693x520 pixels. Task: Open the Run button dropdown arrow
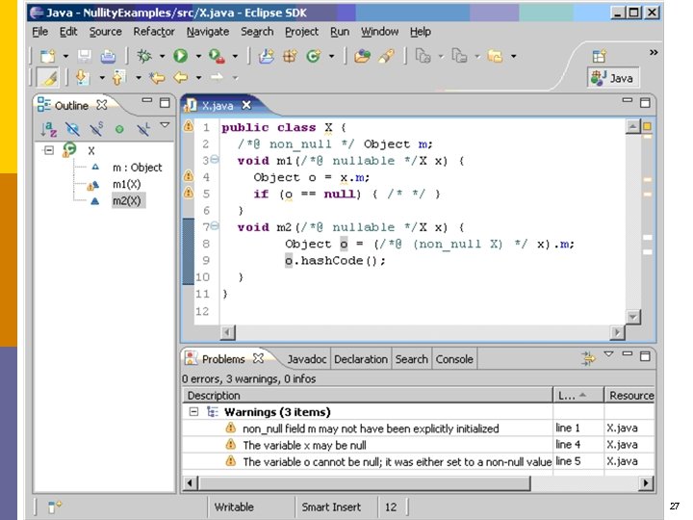(x=197, y=57)
